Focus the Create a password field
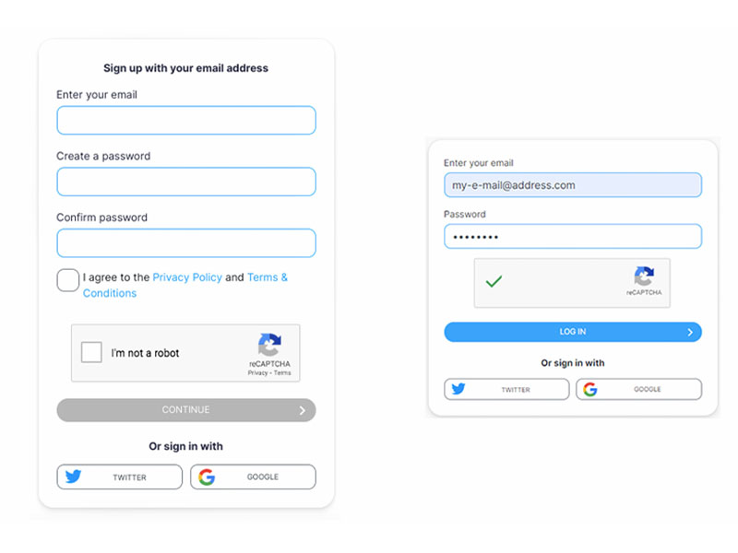This screenshot has height=553, width=738. click(186, 182)
